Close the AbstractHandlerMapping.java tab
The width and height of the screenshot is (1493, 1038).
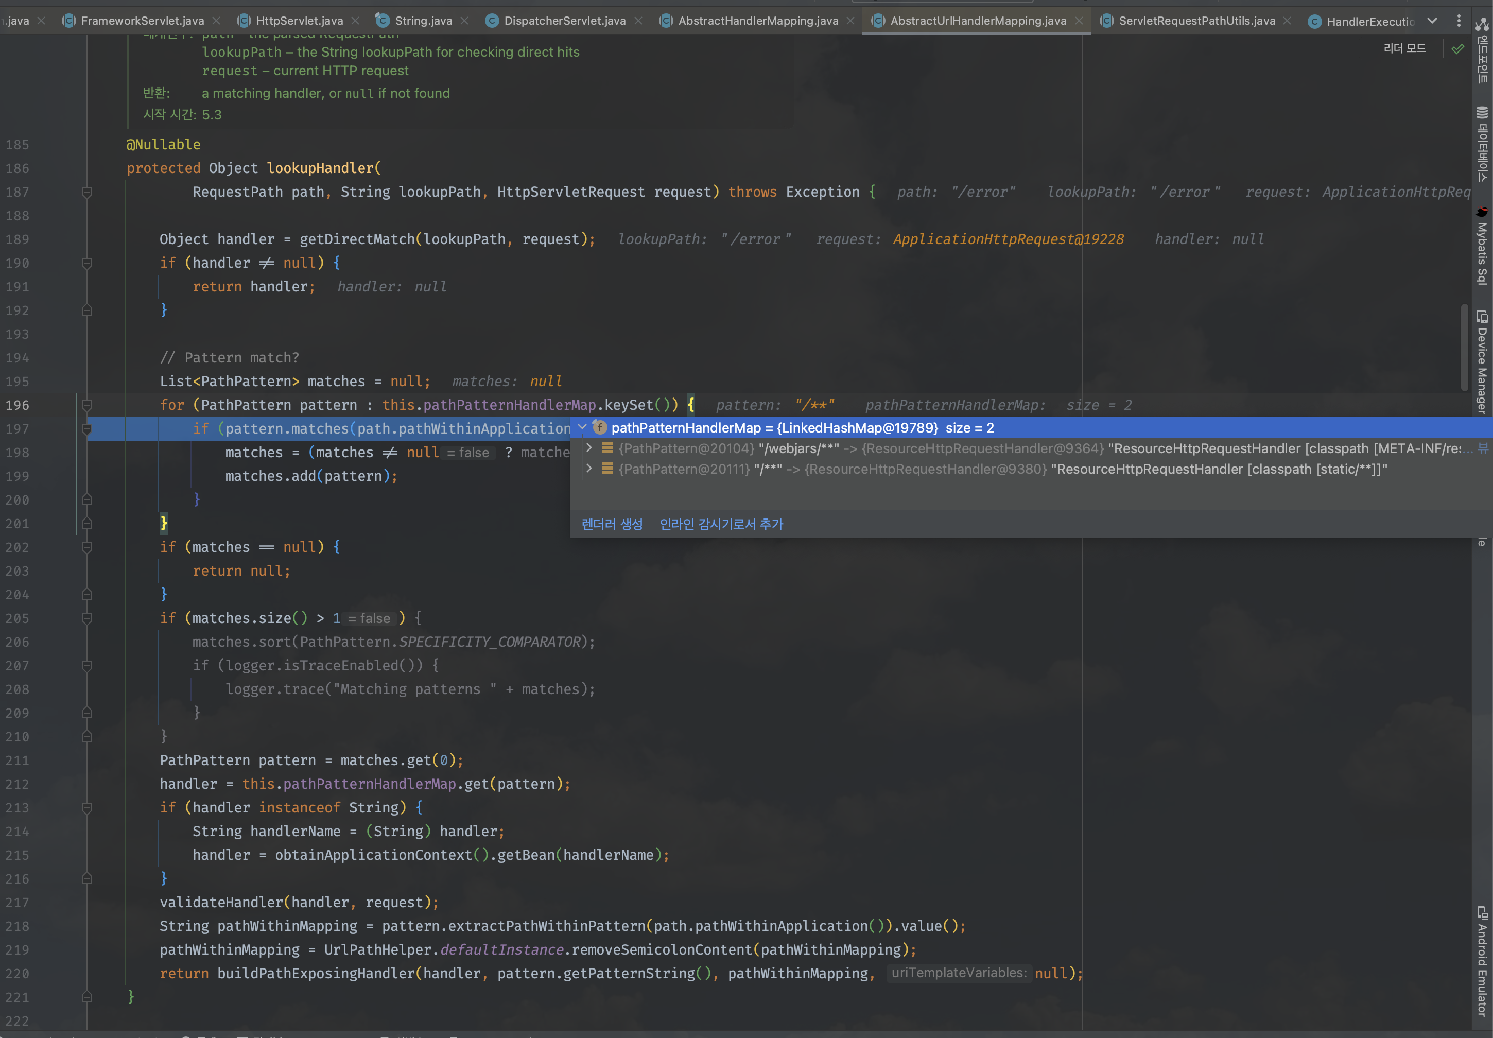click(850, 21)
